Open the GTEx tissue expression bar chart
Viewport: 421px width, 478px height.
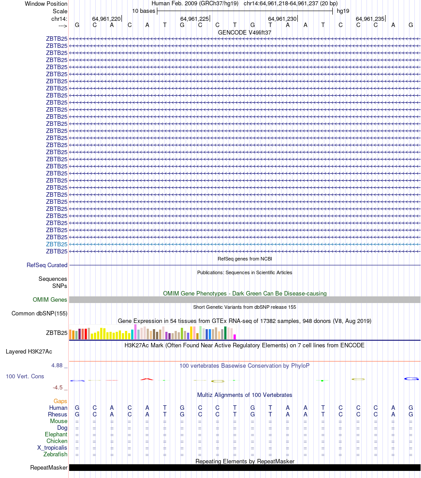coord(153,332)
